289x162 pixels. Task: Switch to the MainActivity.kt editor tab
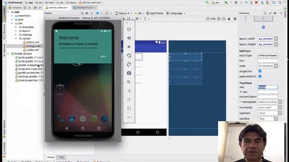click(84, 8)
